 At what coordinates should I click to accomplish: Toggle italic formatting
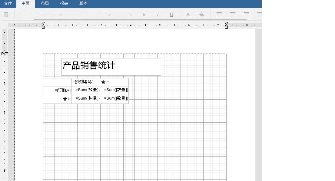point(158,14)
